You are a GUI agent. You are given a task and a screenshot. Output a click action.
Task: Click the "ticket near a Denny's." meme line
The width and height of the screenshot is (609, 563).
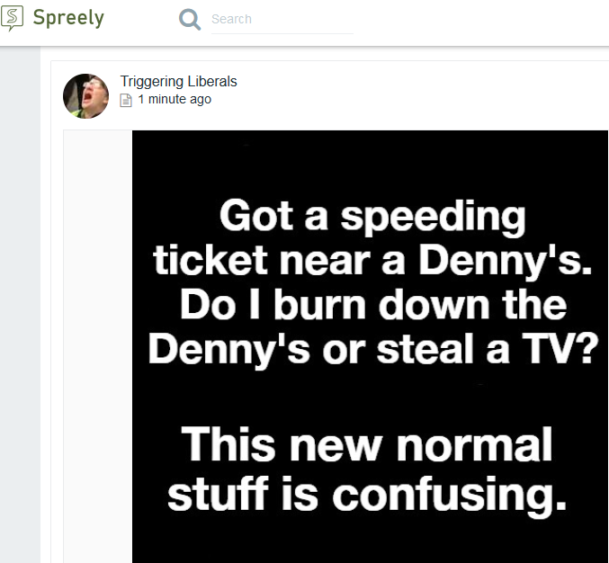click(372, 261)
